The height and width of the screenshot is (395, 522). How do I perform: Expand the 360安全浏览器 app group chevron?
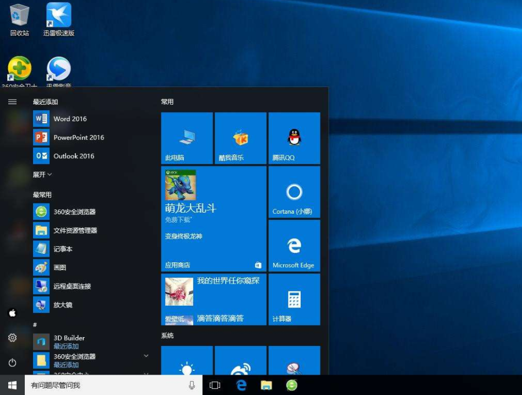pos(146,356)
